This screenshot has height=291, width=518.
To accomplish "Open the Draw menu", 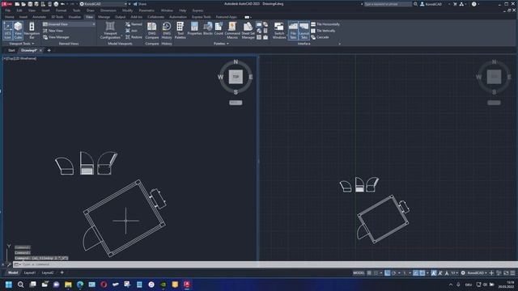I will [x=90, y=11].
